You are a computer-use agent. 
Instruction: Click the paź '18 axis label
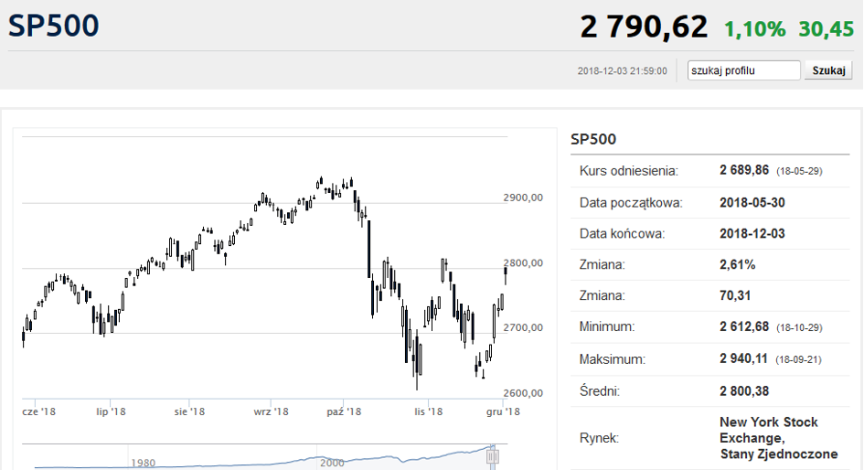pyautogui.click(x=344, y=411)
